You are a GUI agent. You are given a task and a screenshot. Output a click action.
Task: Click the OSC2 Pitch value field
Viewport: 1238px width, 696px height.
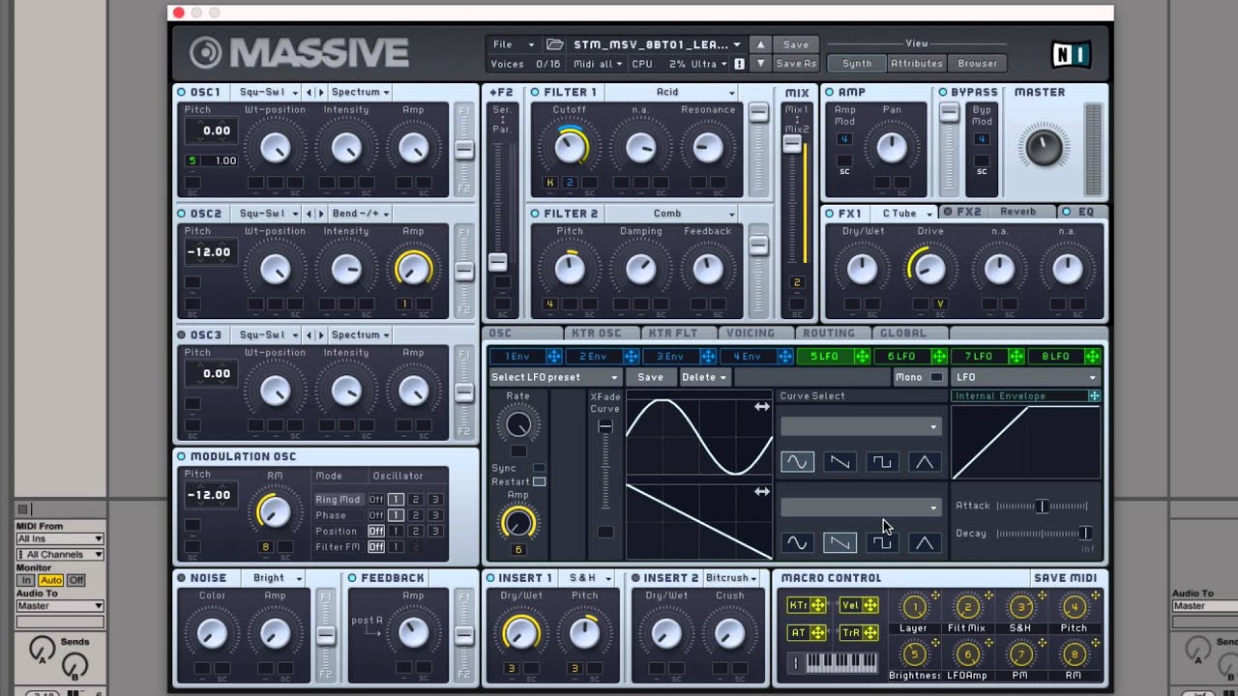pyautogui.click(x=209, y=252)
